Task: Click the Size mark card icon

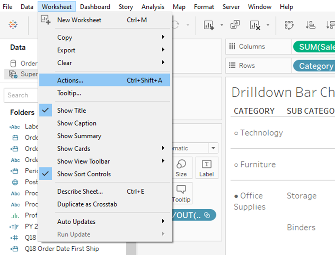Action: [x=181, y=168]
